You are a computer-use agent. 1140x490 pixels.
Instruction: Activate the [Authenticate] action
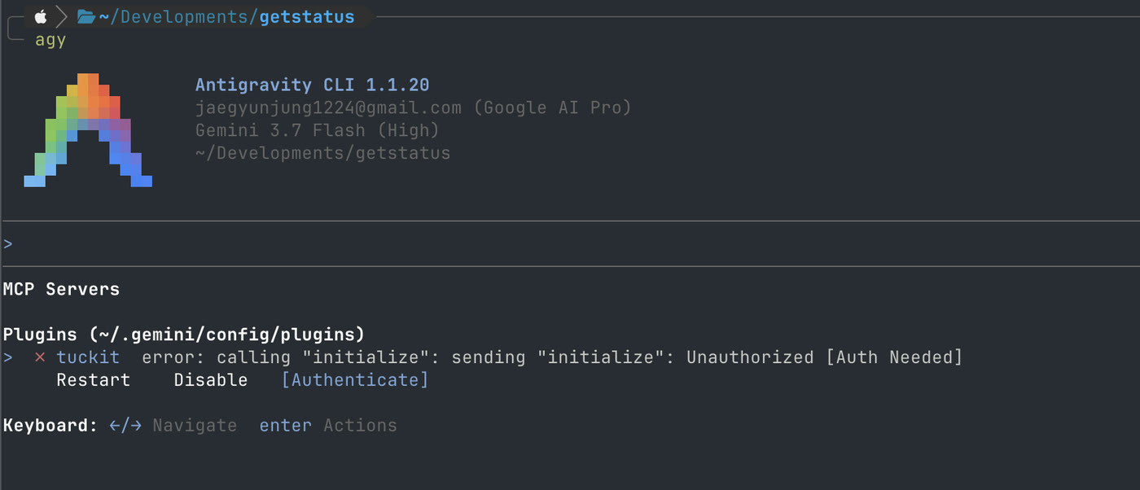click(354, 380)
